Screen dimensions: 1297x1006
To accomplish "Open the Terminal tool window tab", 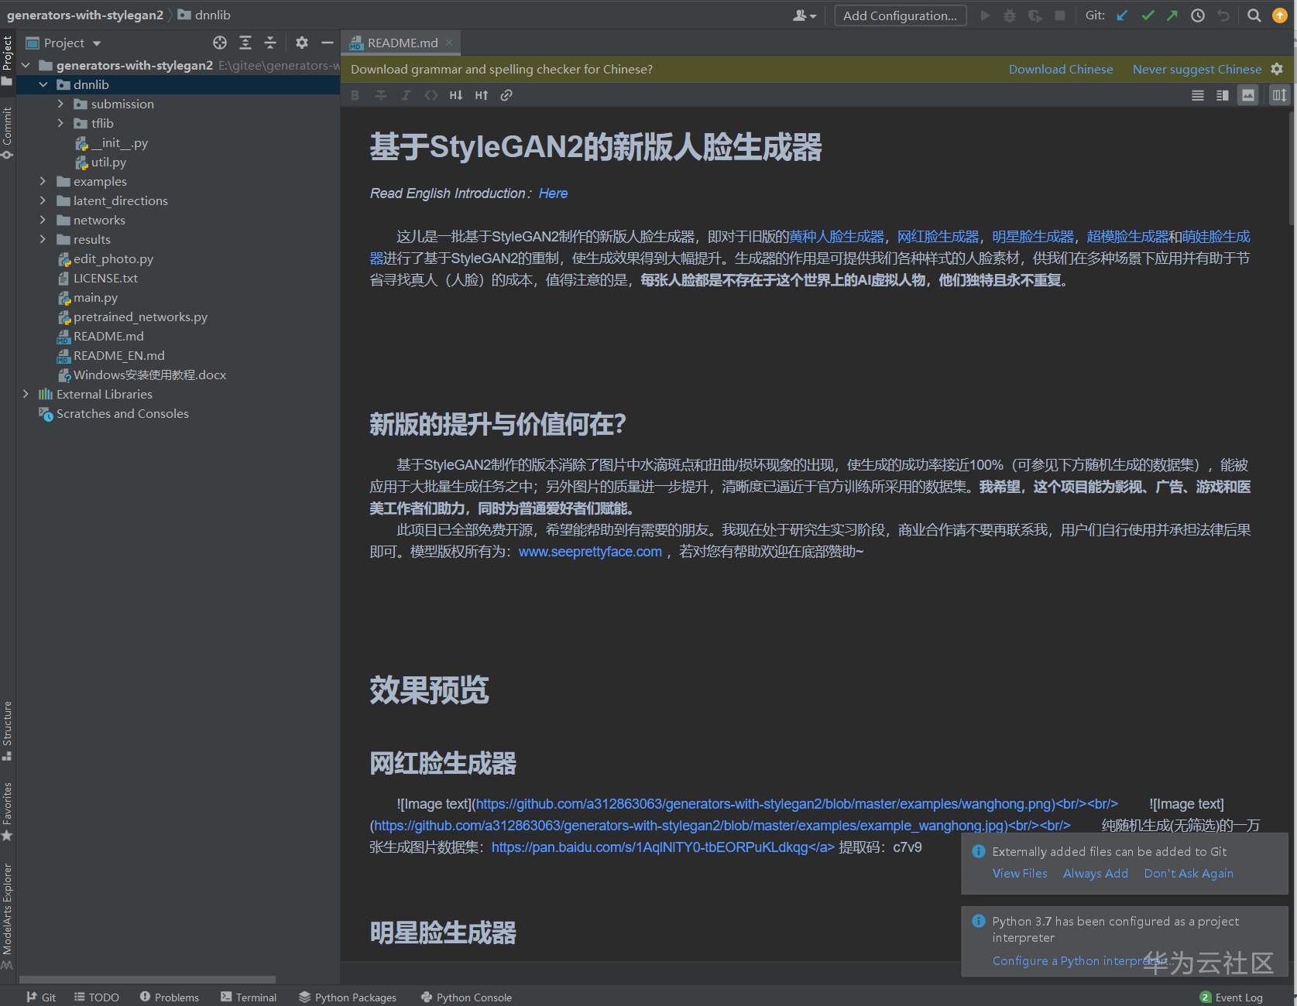I will pyautogui.click(x=249, y=997).
